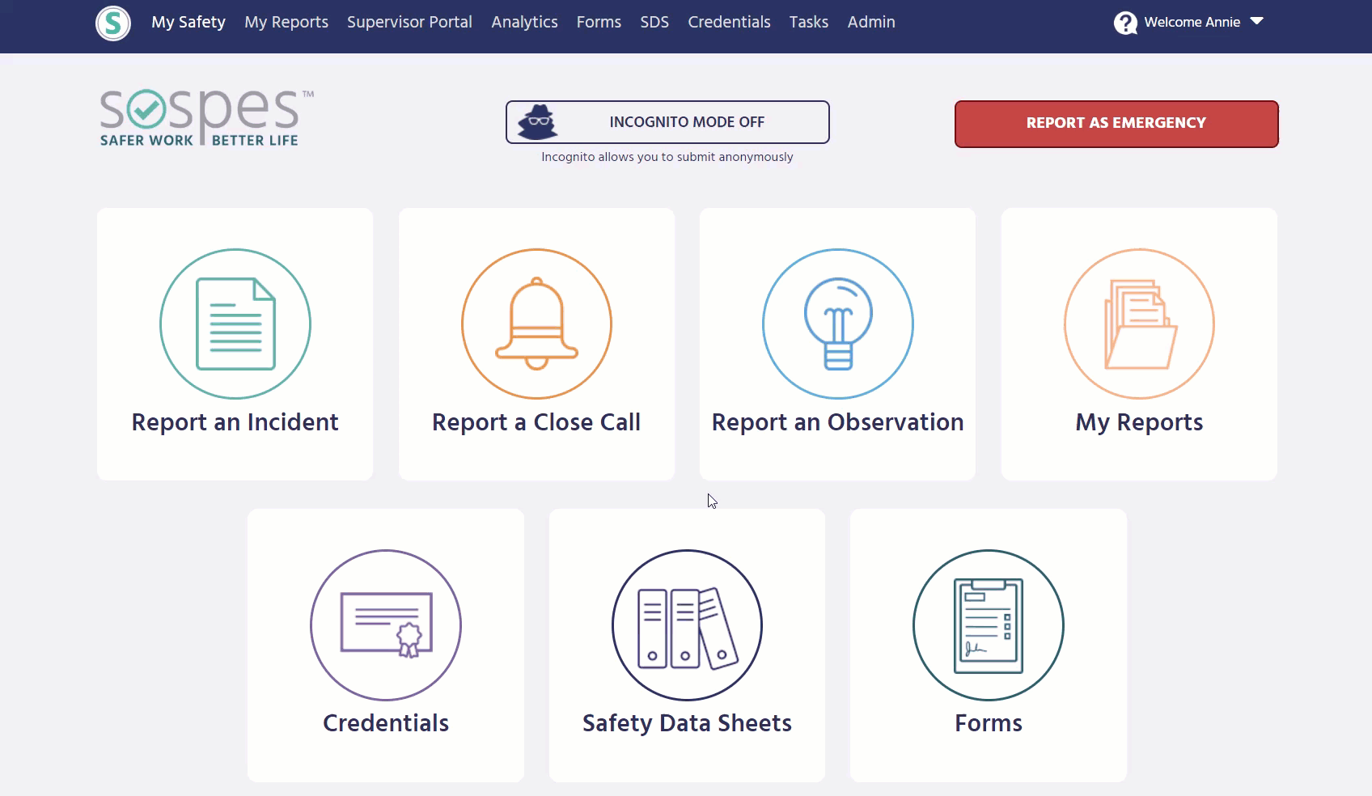Click the My Reports folder icon
Viewport: 1372px width, 796px height.
pyautogui.click(x=1139, y=324)
